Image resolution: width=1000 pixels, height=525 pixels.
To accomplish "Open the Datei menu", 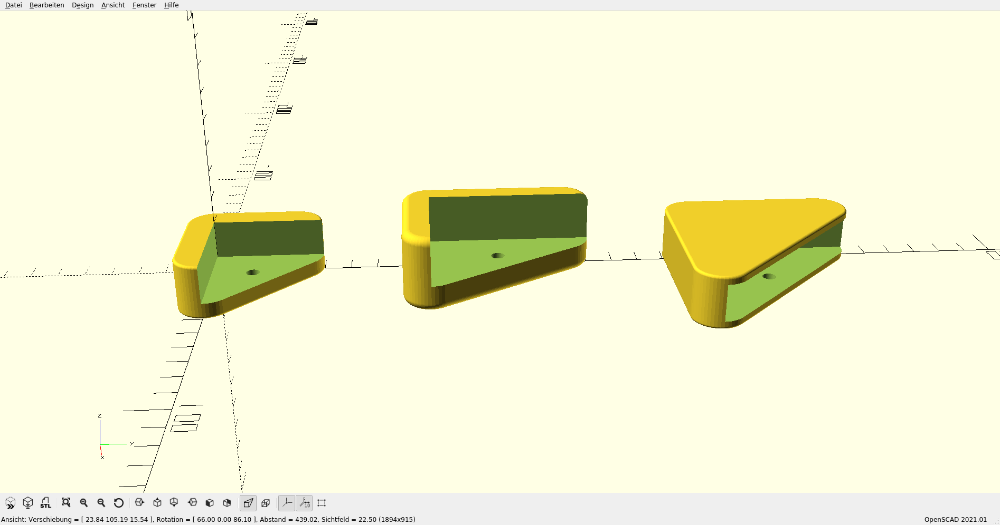I will (14, 5).
